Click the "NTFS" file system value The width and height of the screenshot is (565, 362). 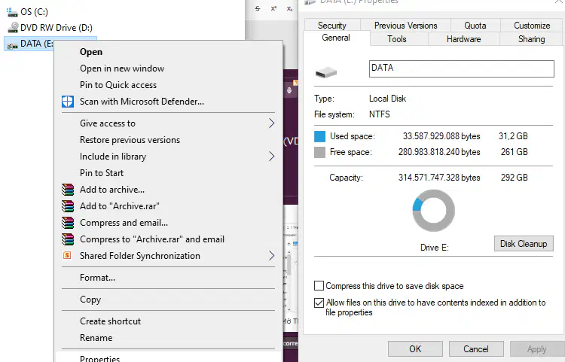380,114
